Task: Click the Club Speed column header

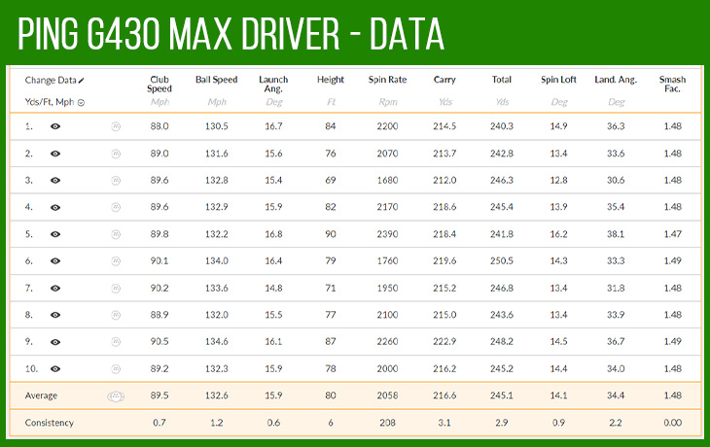Action: click(160, 85)
